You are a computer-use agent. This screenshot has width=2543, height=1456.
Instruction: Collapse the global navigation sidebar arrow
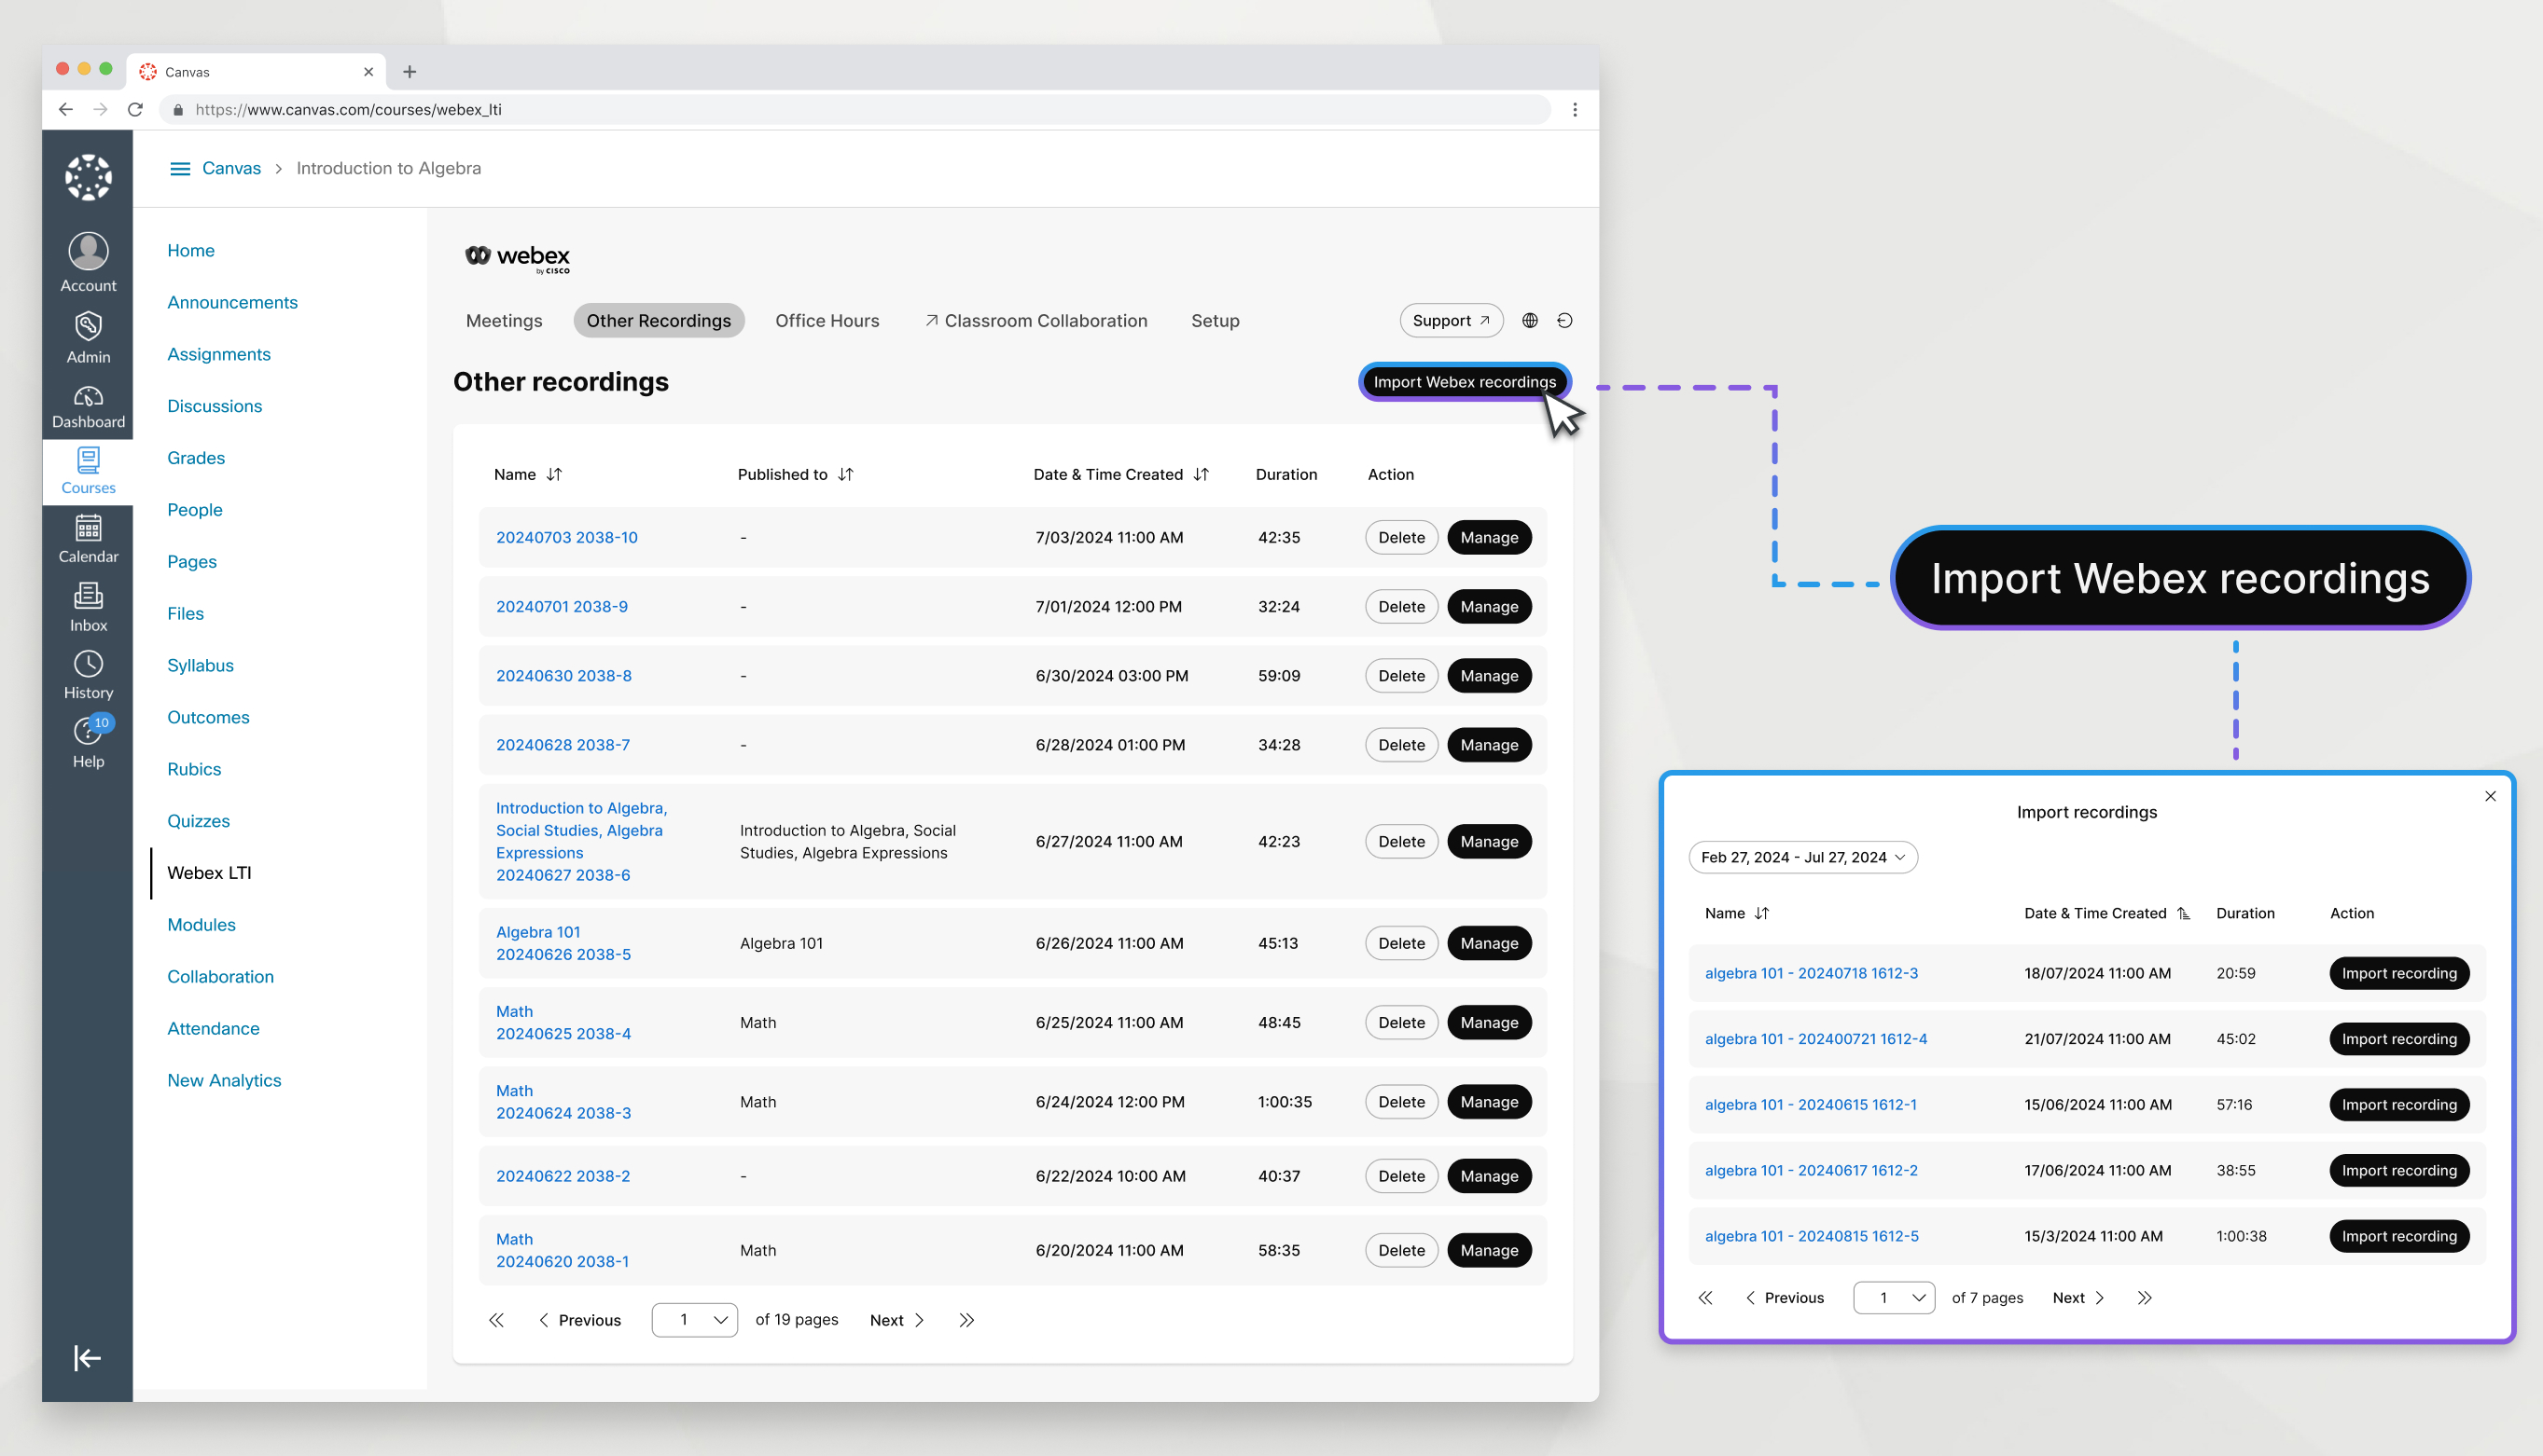tap(87, 1357)
